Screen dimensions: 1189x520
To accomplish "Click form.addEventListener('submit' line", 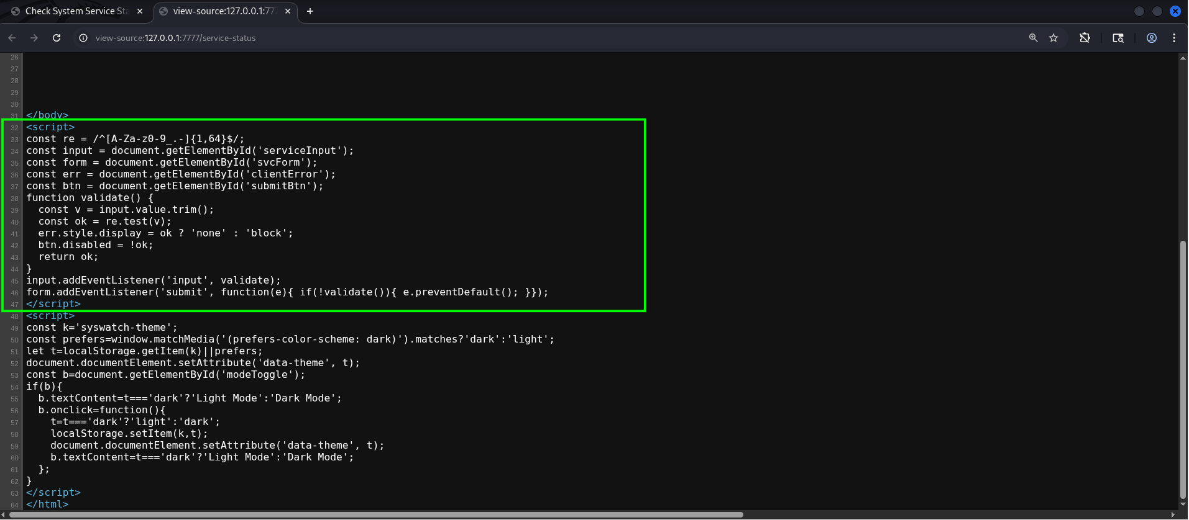I will [x=287, y=292].
